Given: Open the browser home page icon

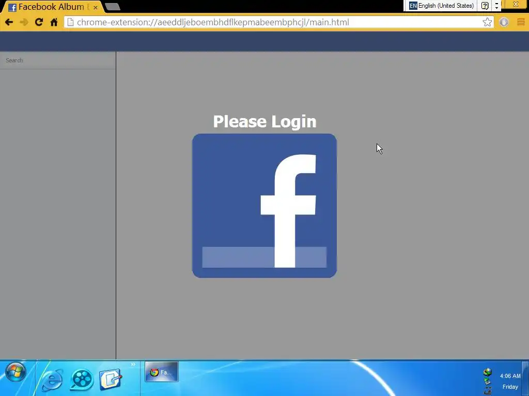Looking at the screenshot, I should (54, 22).
